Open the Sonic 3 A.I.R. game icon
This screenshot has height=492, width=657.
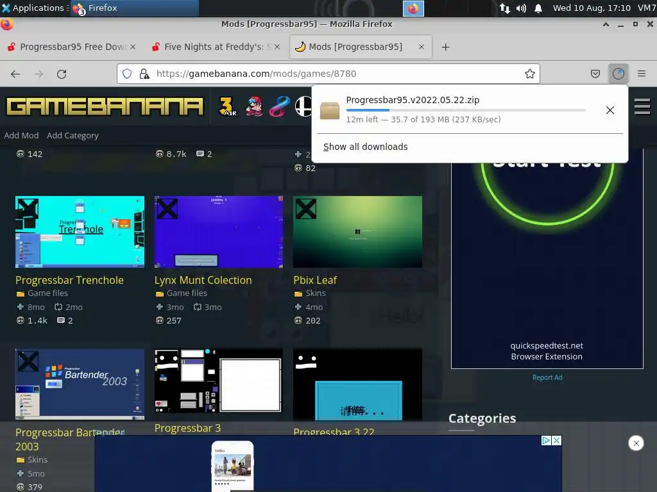click(228, 106)
